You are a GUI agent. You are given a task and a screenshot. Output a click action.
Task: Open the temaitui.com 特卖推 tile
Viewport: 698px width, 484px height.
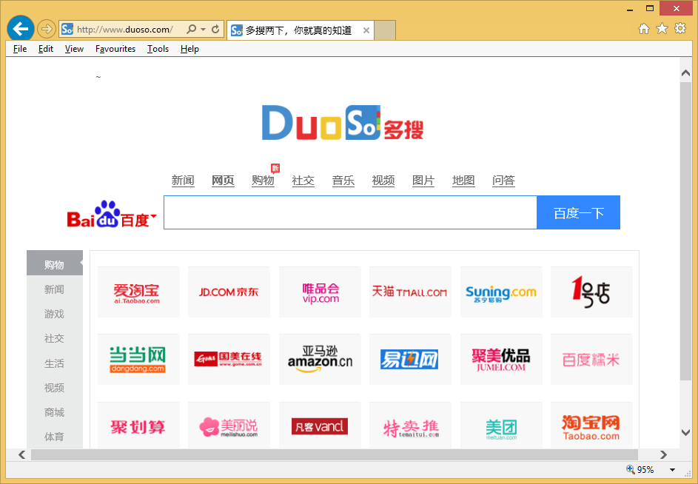coord(410,426)
